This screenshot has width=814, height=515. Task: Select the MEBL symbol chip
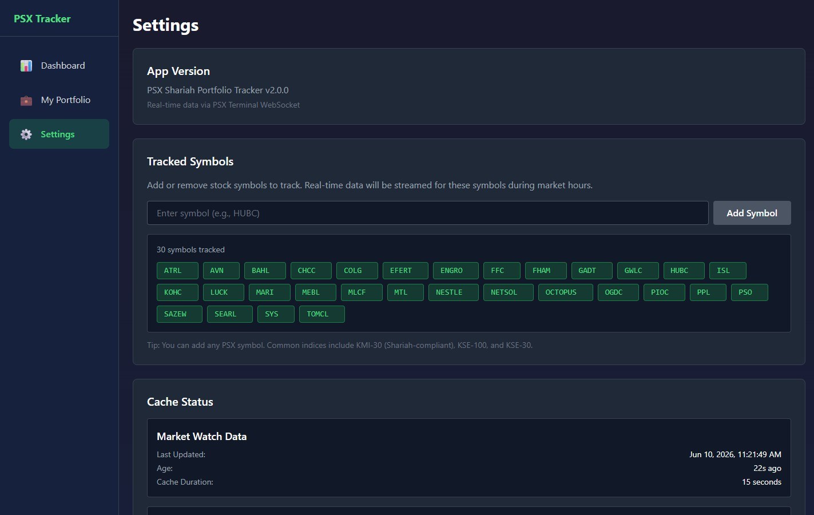coord(316,292)
